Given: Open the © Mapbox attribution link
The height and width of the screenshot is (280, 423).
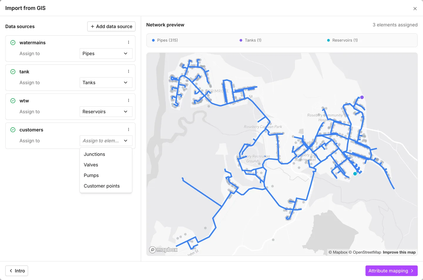Looking at the screenshot, I should (338, 252).
